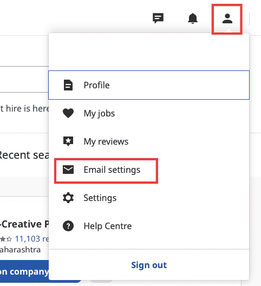Click the Maharashtra location text
Image resolution: width=261 pixels, height=286 pixels.
(20, 250)
